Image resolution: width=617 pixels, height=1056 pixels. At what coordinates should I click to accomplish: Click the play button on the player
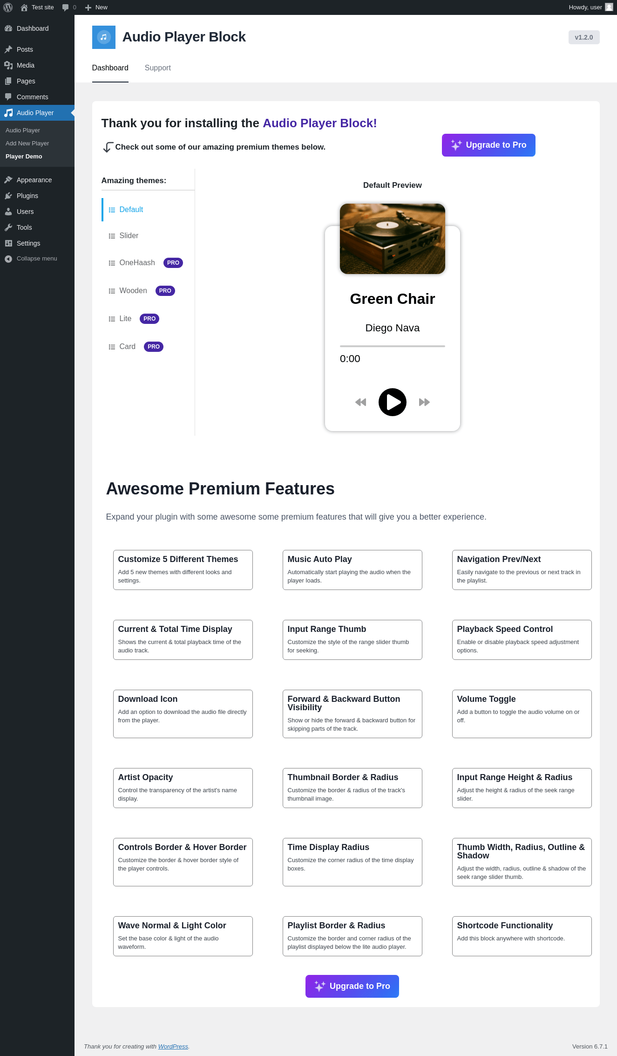point(392,402)
